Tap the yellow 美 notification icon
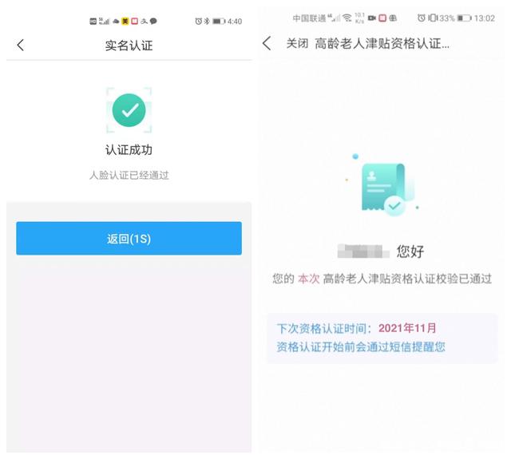Viewport: 511px width, 459px height. pos(125,22)
